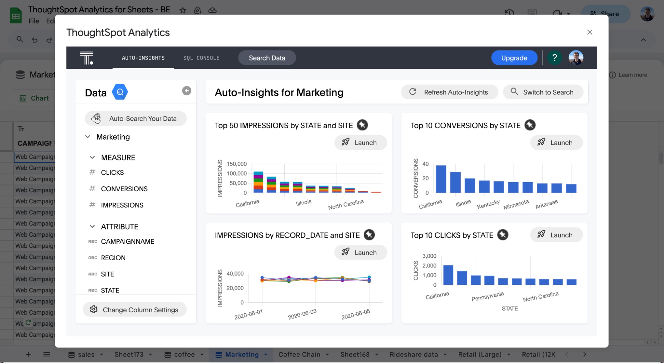
Task: Open the Sheet173 tab dropdown arrow
Action: tap(150, 355)
